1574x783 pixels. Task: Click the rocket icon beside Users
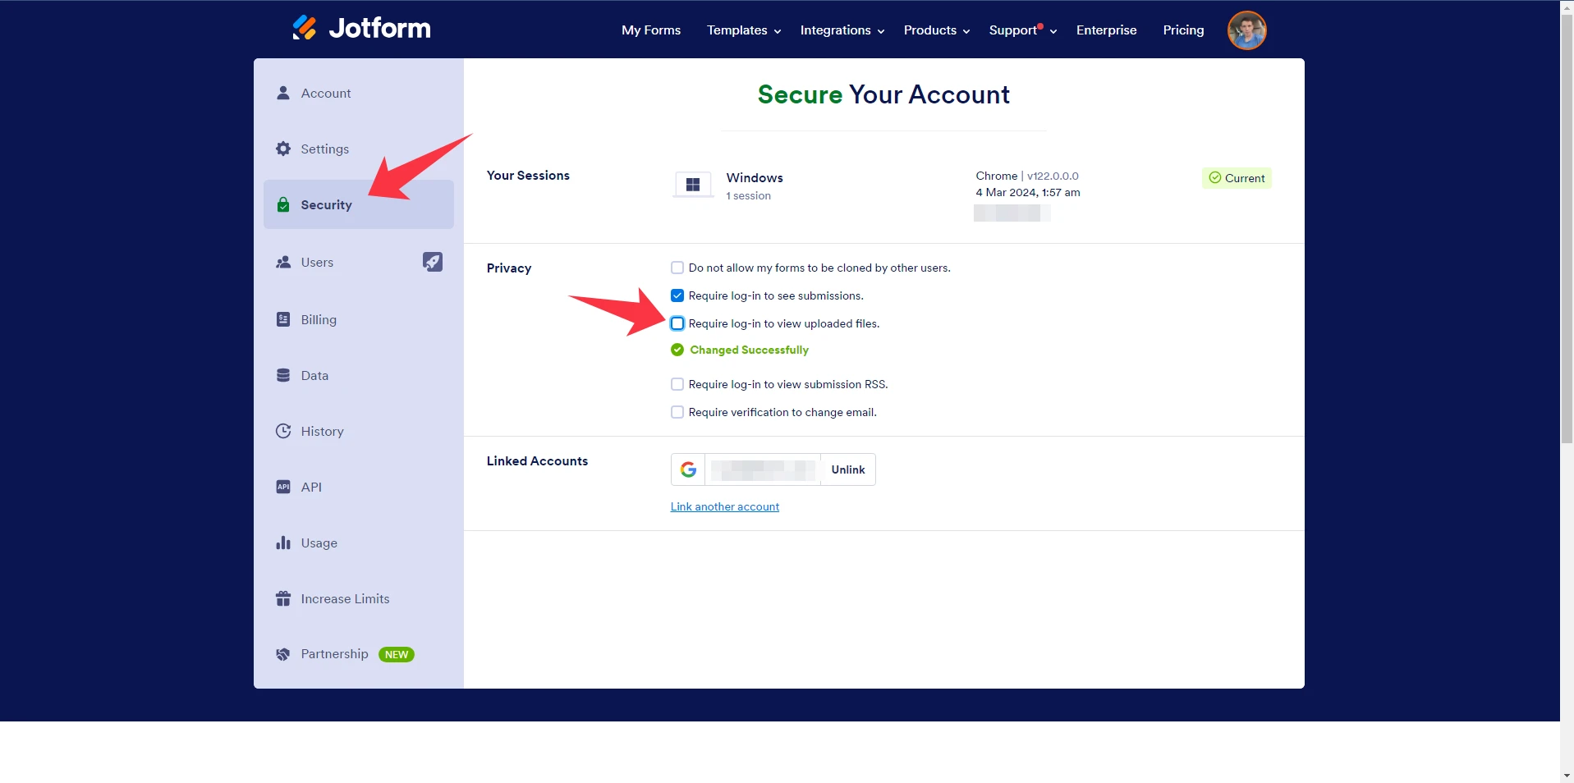click(432, 262)
